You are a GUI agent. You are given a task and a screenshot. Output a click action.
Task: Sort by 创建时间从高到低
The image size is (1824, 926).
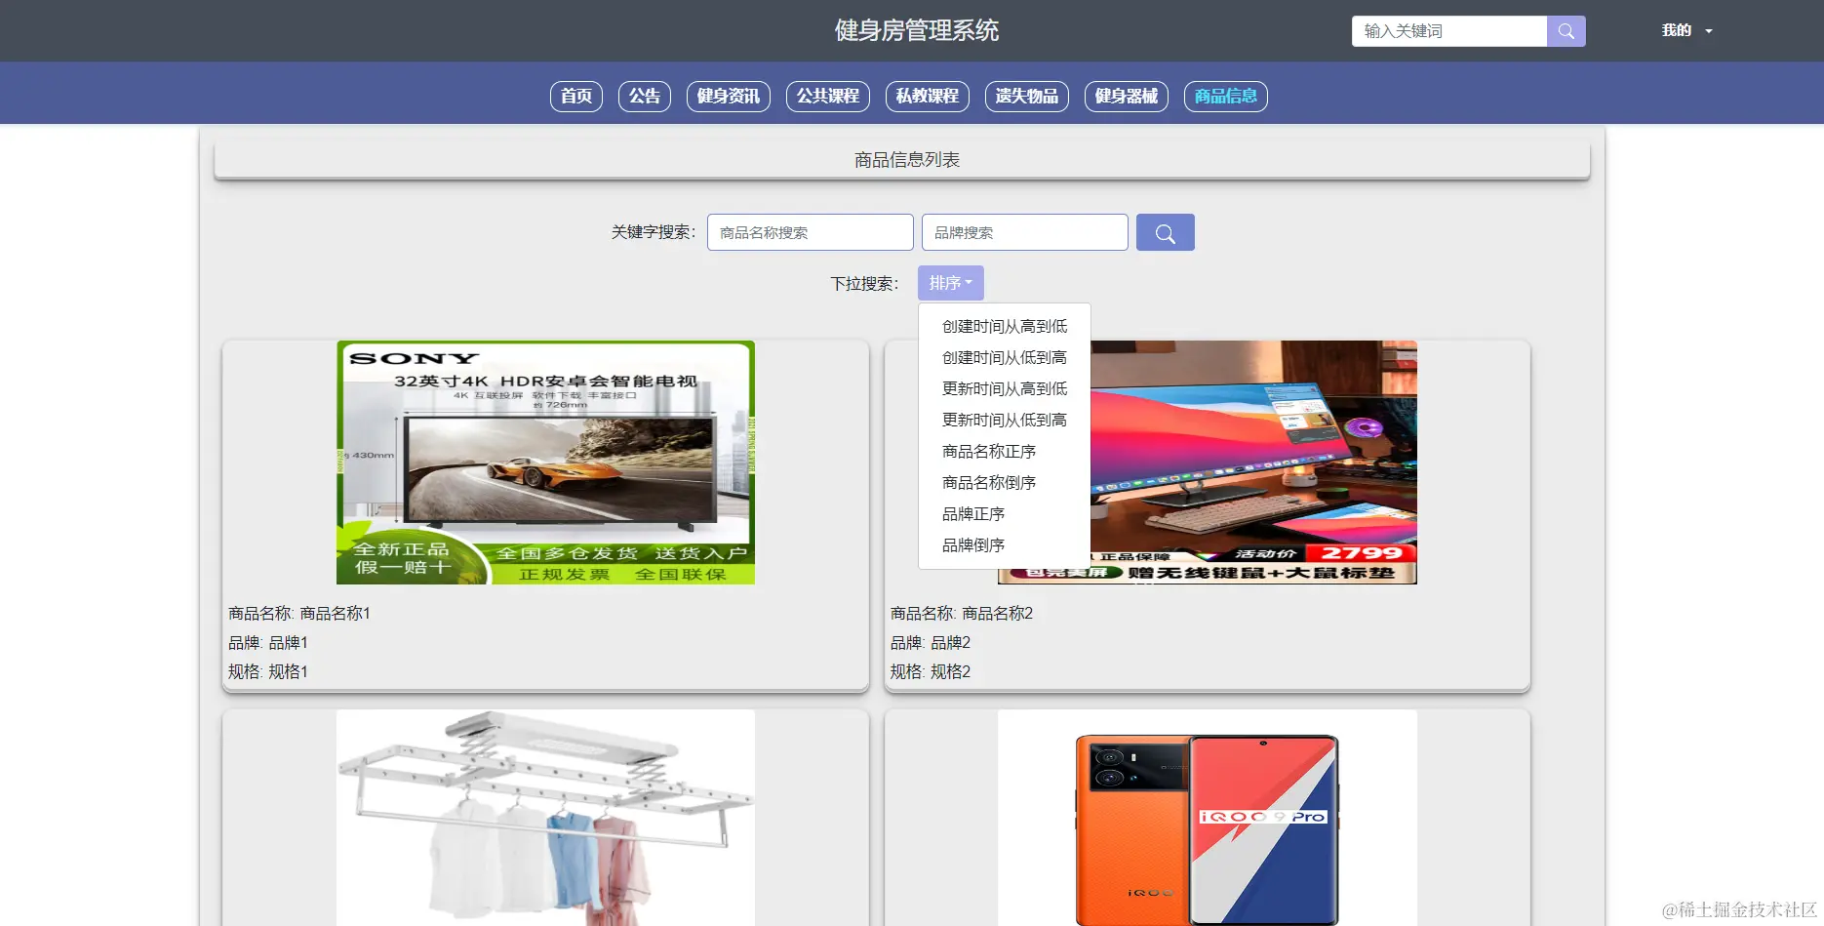tap(1005, 326)
